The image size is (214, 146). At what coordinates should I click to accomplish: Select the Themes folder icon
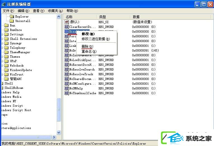(6, 57)
